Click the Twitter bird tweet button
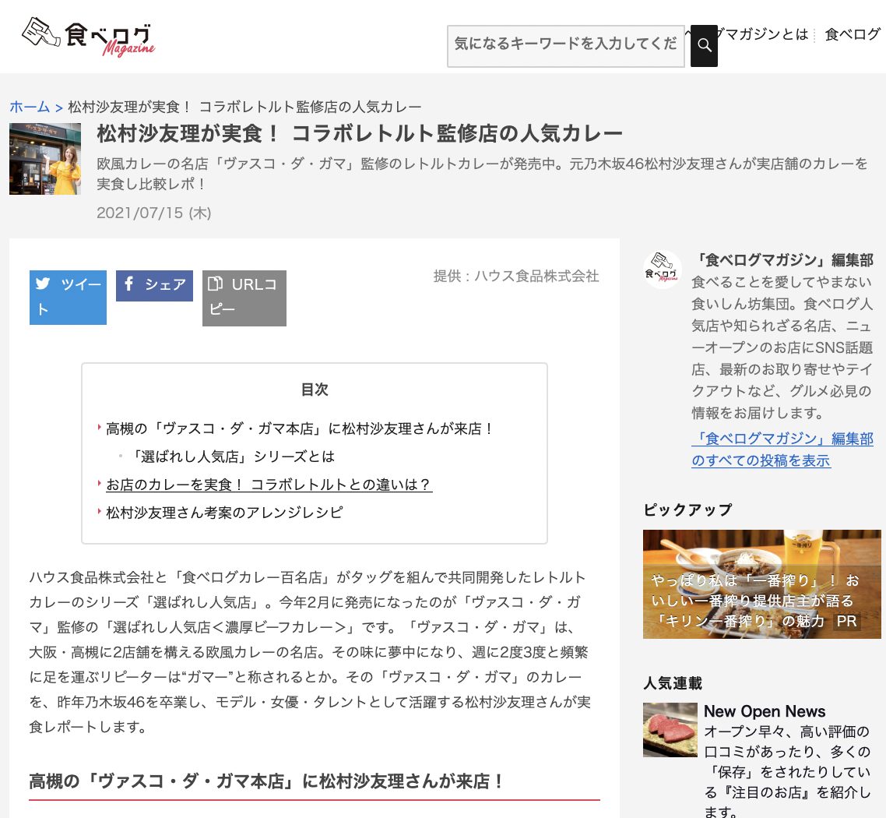Viewport: 886px width, 818px height. click(68, 297)
